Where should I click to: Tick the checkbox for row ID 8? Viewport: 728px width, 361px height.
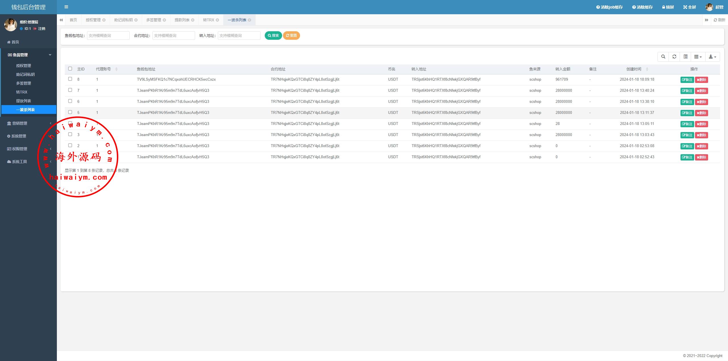tap(70, 79)
